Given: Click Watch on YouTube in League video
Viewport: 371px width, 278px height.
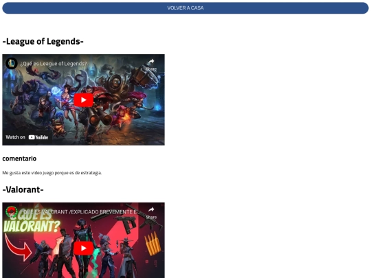Looking at the screenshot, I should click(x=27, y=137).
